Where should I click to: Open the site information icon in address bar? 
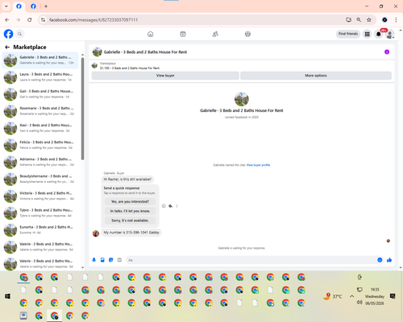tap(43, 20)
